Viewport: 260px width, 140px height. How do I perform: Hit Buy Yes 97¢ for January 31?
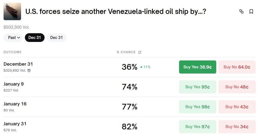[x=197, y=127]
